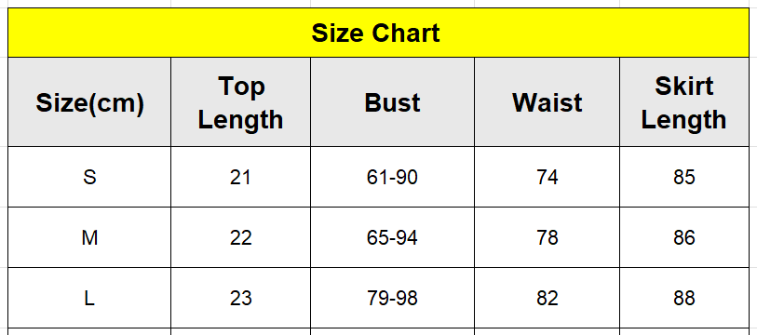Click the Skirt Length header cell
Viewport: 757px width, 335px height.
pos(684,101)
